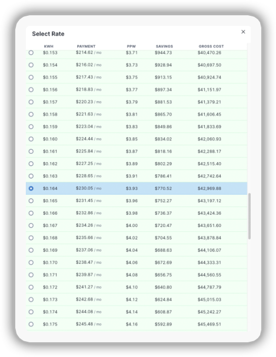Select the $0.161 kWh rate radio button
The image size is (276, 357).
coord(31,151)
